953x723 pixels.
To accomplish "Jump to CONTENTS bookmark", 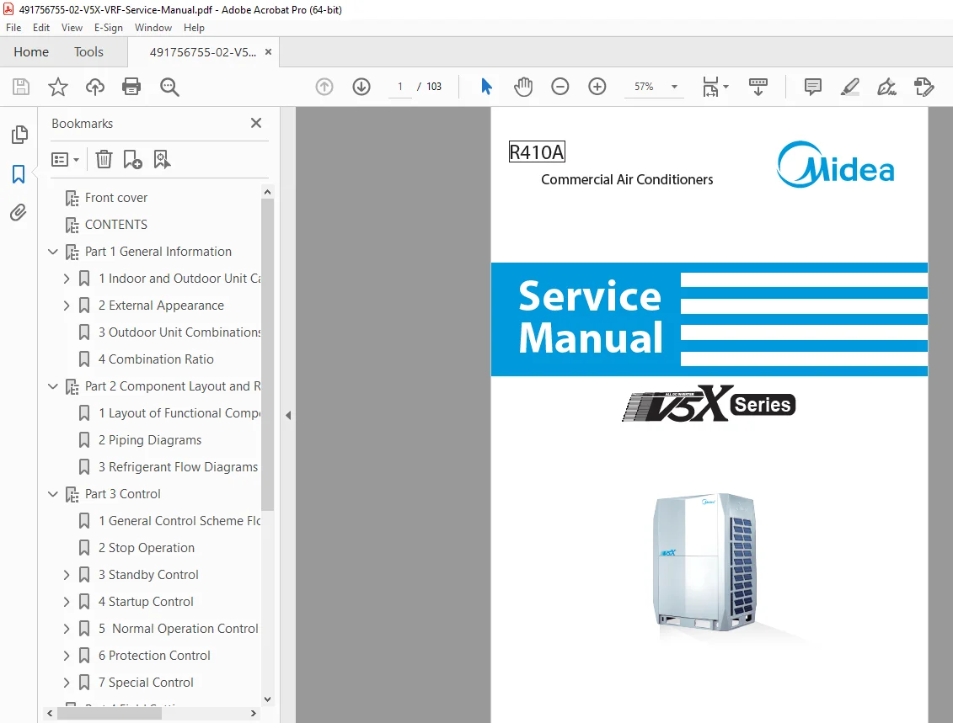I will click(x=116, y=225).
